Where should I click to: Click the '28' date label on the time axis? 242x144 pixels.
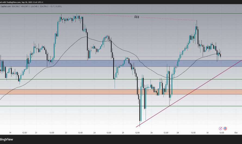[178, 133]
